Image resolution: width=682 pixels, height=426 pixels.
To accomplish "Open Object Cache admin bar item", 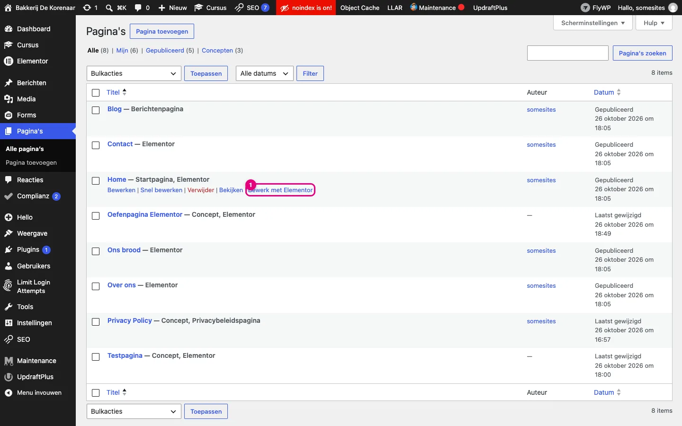I will pos(360,8).
